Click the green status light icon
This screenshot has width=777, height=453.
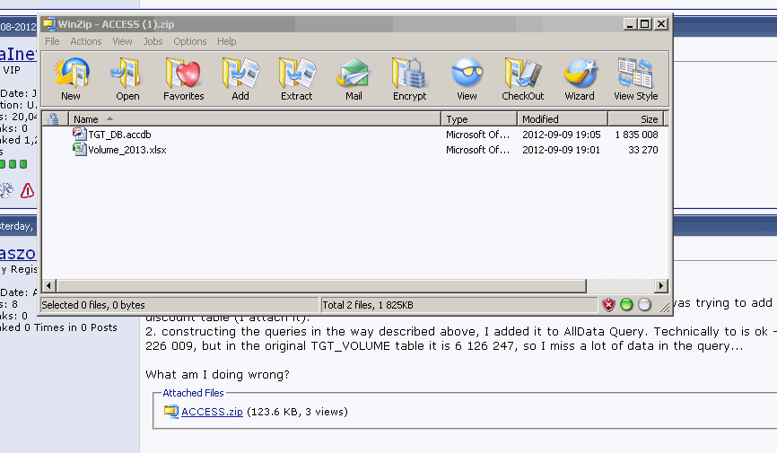626,305
